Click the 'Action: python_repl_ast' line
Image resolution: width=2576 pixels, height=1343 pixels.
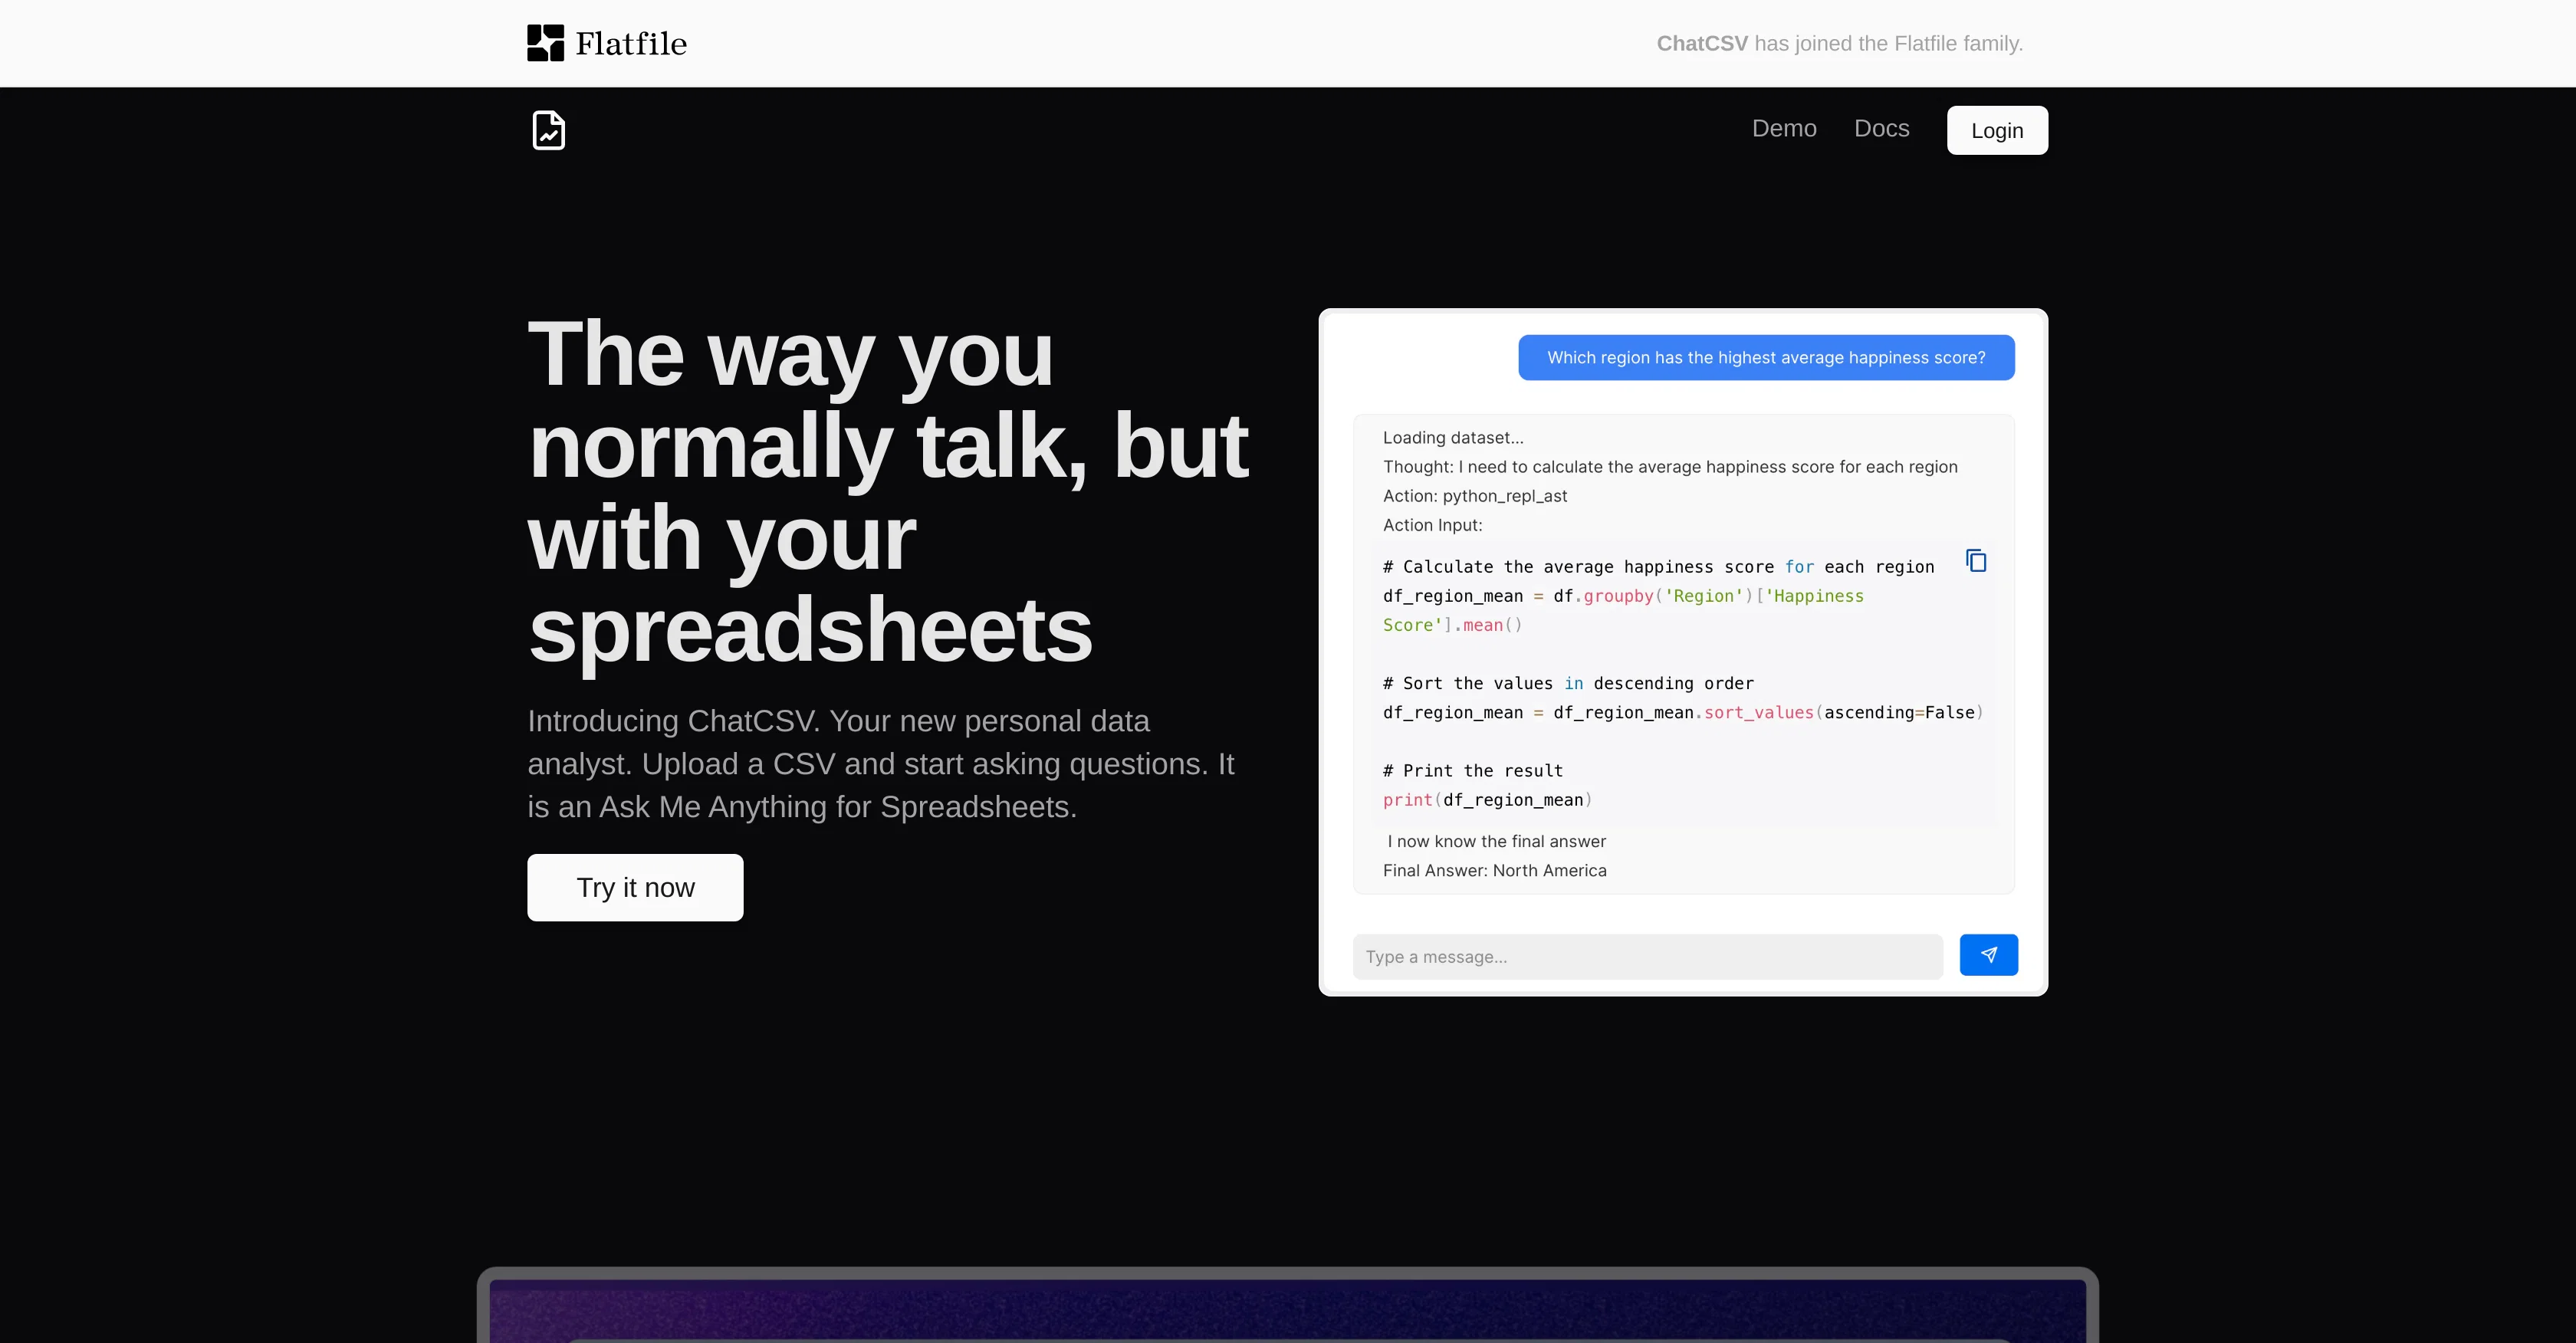[x=1475, y=496]
